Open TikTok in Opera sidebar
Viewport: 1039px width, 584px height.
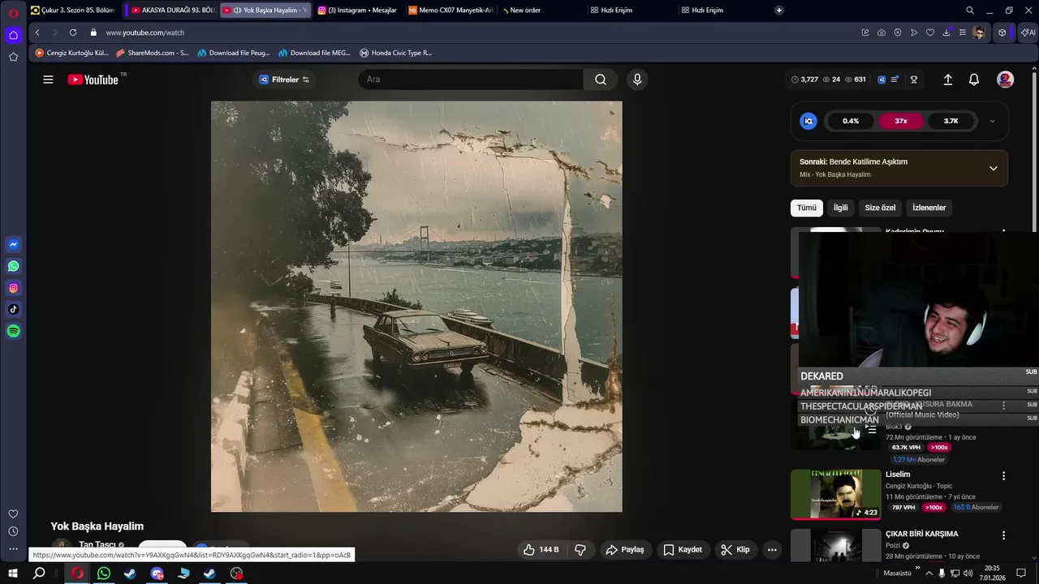point(13,309)
